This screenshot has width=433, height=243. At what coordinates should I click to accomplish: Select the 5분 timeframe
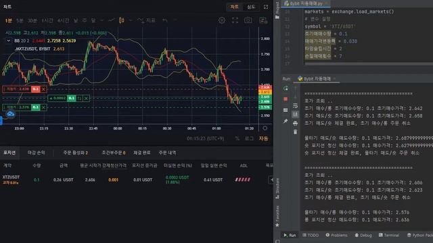pos(20,20)
